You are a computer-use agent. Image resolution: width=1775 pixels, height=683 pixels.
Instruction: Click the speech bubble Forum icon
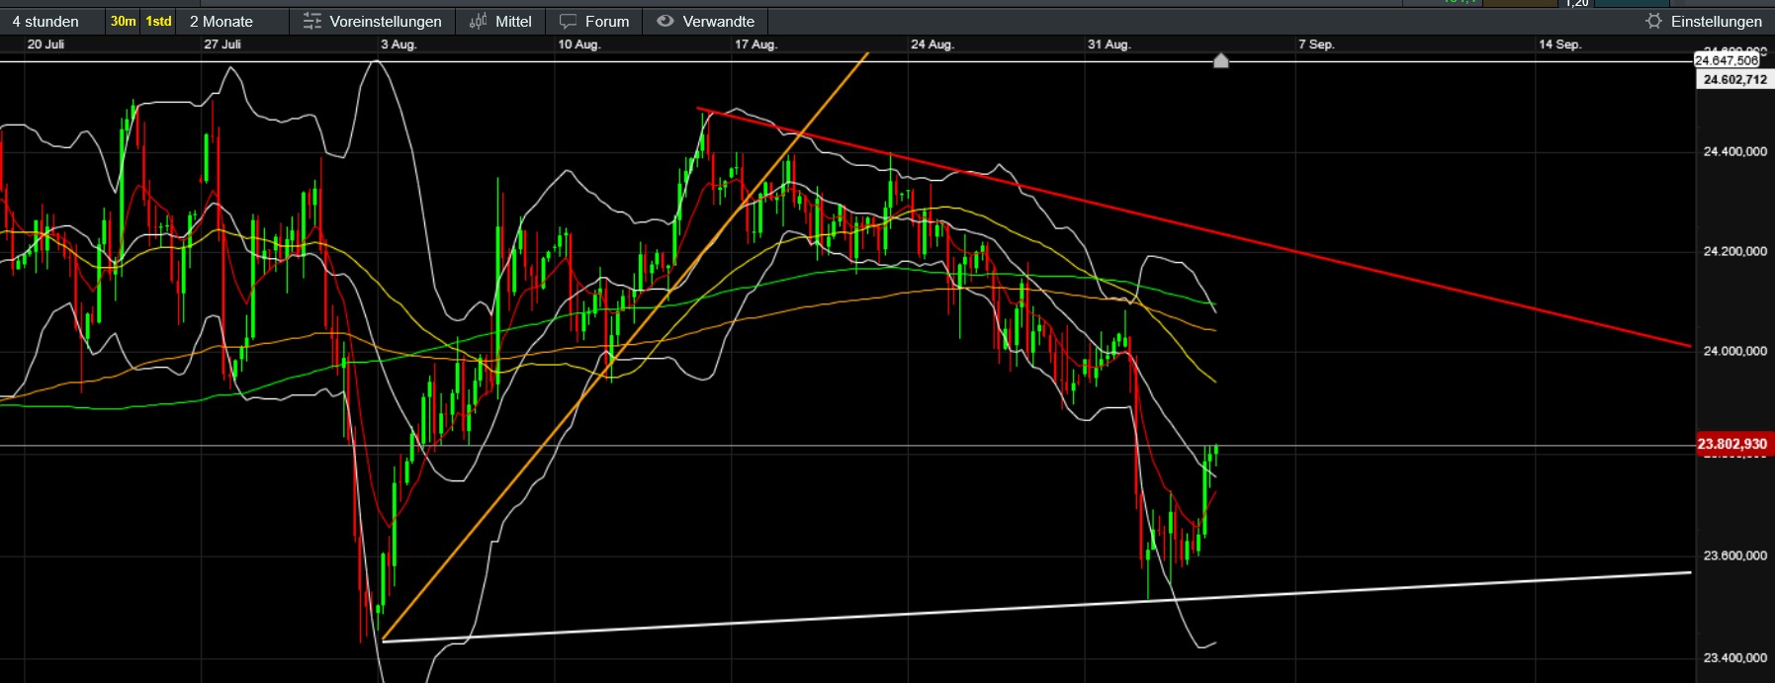pos(568,21)
